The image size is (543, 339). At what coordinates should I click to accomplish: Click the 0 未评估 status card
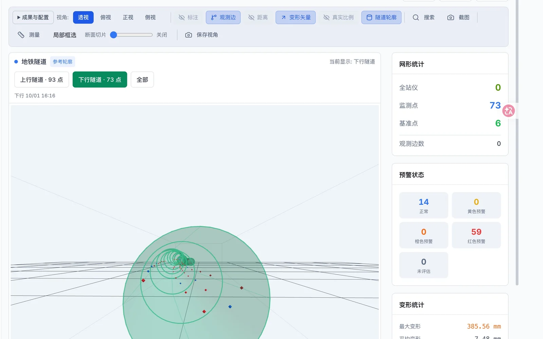424,265
